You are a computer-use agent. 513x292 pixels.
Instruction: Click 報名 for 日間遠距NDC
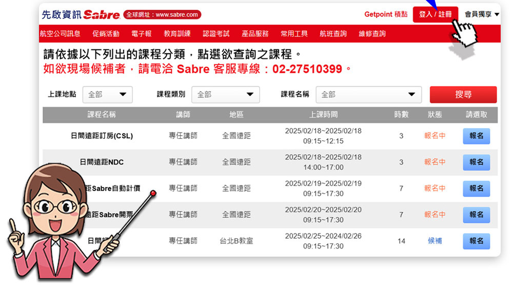click(476, 162)
